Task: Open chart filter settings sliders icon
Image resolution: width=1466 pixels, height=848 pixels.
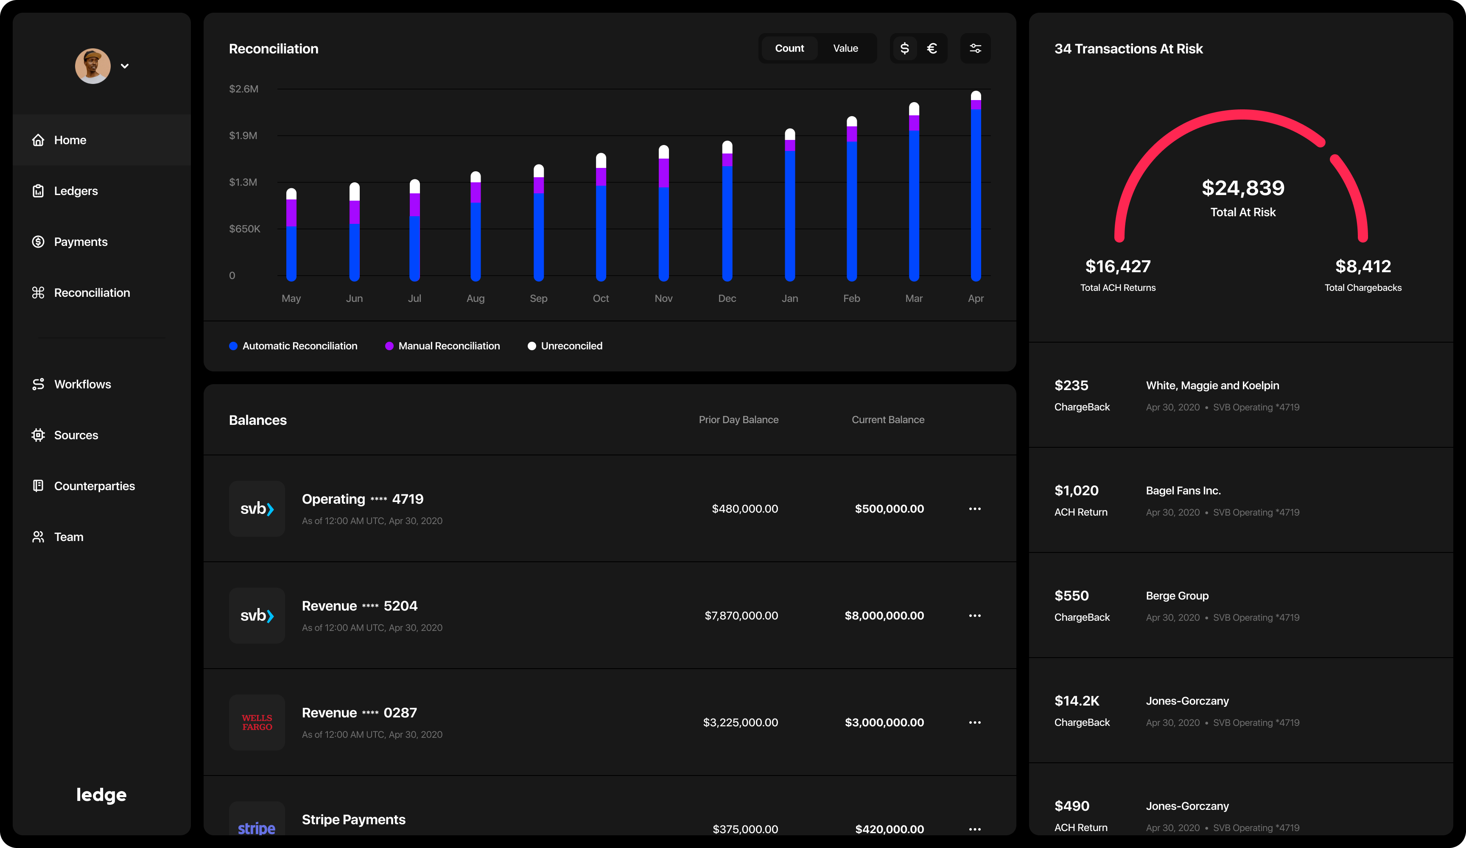Action: (x=975, y=48)
